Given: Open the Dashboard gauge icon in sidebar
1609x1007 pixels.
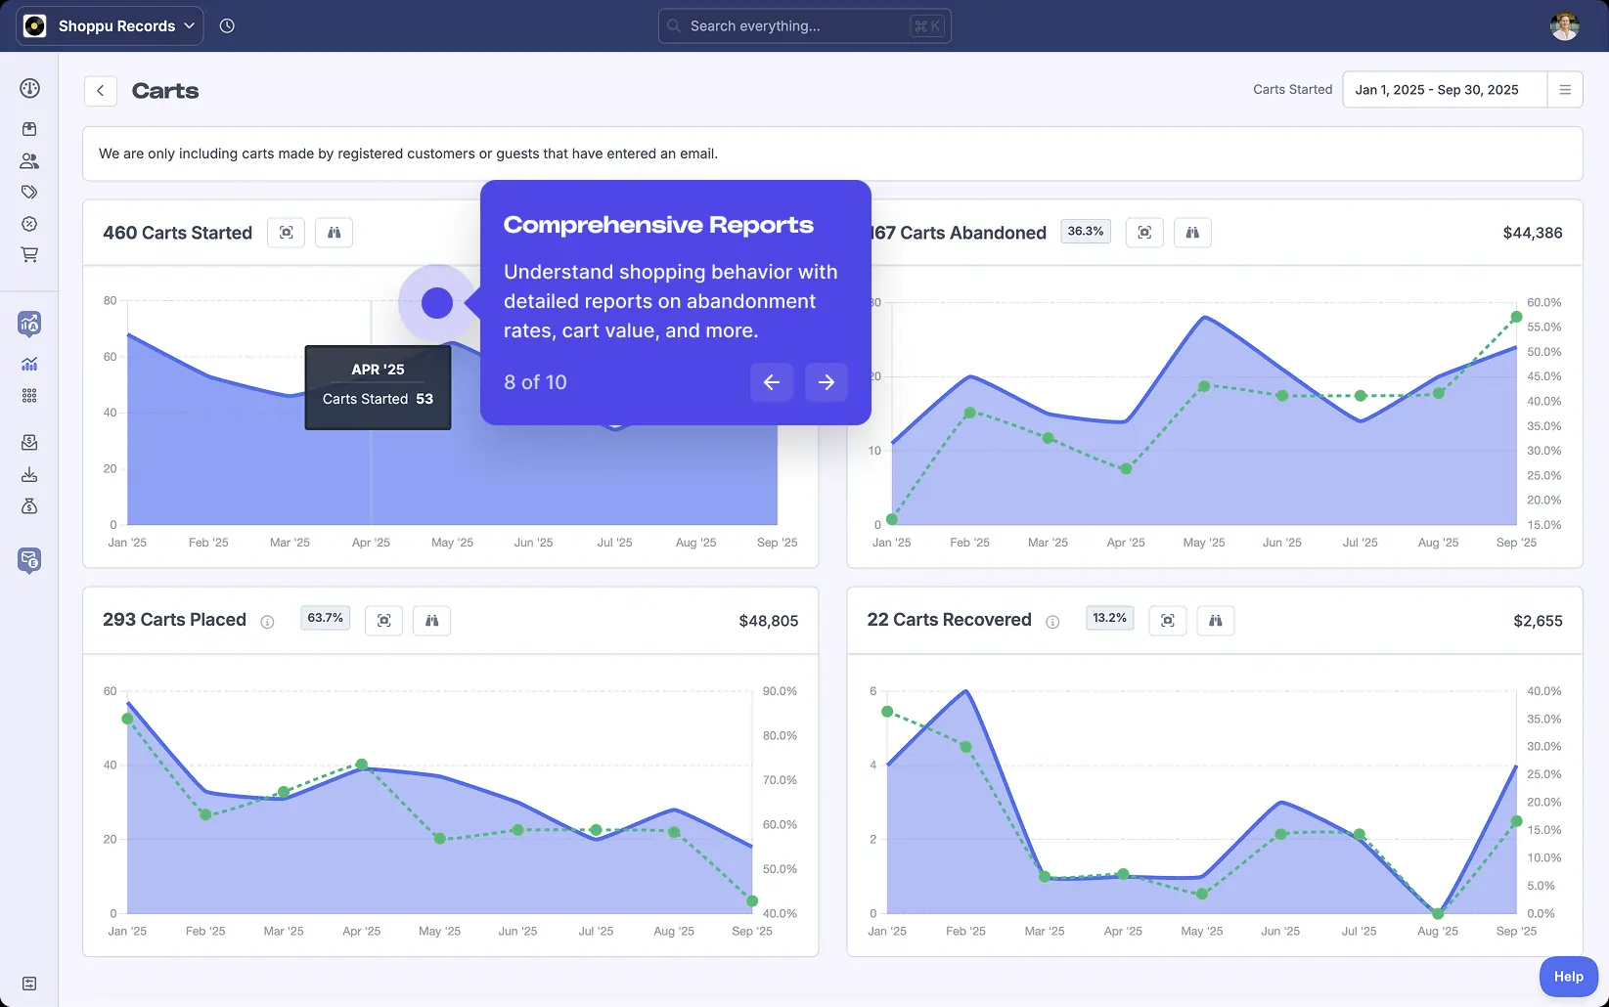Looking at the screenshot, I should coord(29,88).
